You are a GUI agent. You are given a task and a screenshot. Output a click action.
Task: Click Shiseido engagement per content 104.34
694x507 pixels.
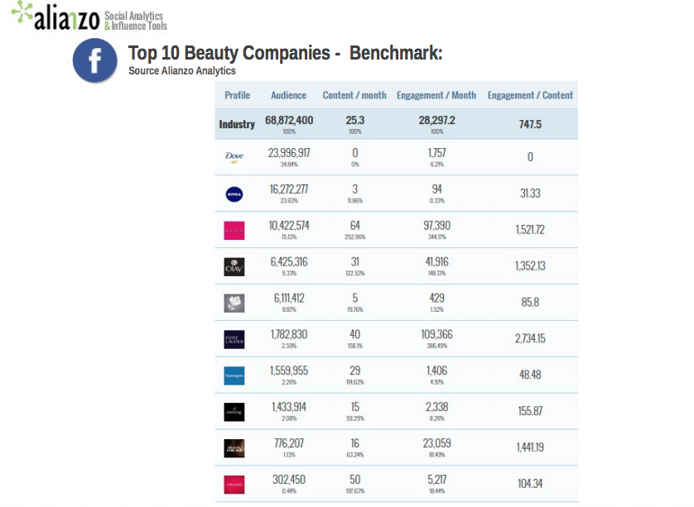click(x=530, y=483)
